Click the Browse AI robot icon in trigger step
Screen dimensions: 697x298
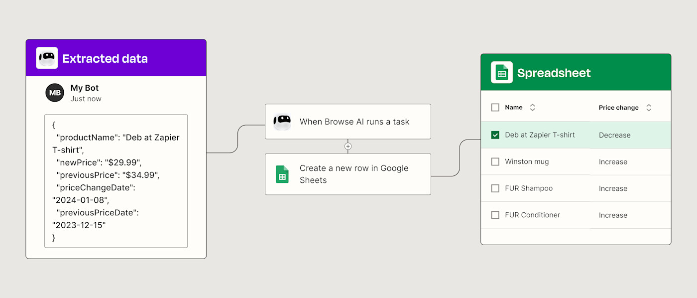click(x=282, y=122)
